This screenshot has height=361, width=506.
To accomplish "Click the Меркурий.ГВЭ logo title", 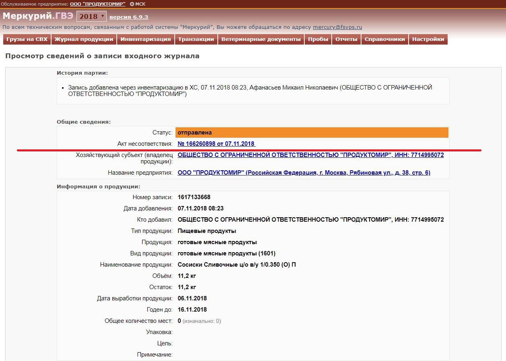I will point(38,16).
